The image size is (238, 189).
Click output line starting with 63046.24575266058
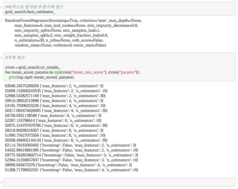pos(54,86)
